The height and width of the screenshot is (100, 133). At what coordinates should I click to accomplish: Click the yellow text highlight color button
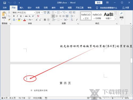19,20
